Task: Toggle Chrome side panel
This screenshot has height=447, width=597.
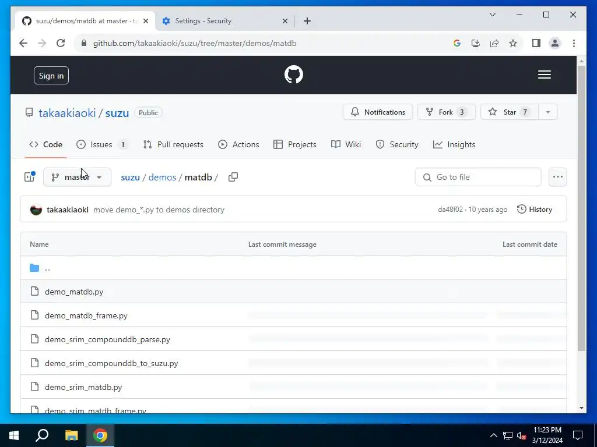Action: (536, 43)
